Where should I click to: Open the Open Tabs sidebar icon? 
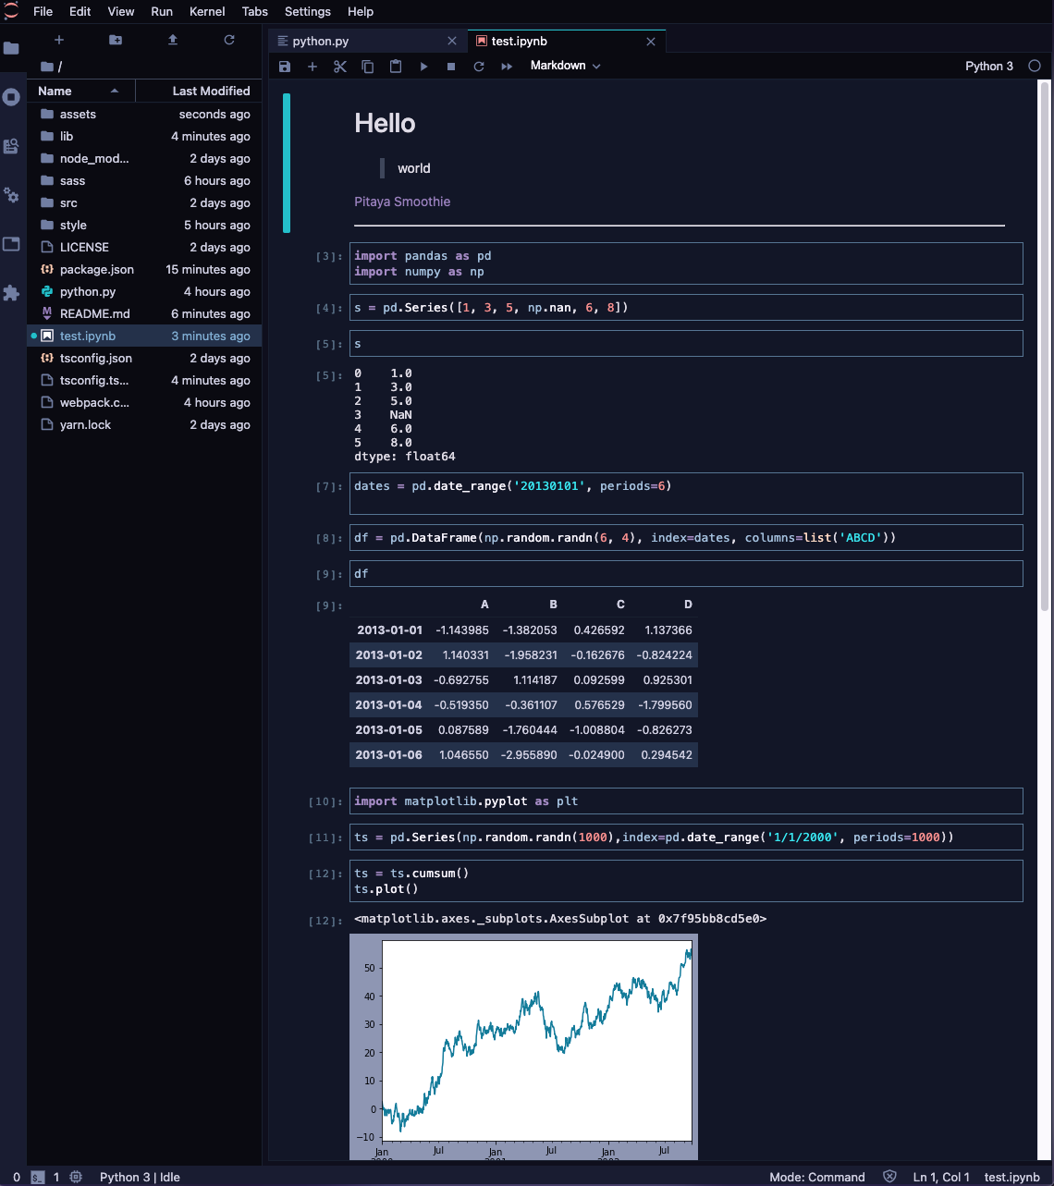11,244
